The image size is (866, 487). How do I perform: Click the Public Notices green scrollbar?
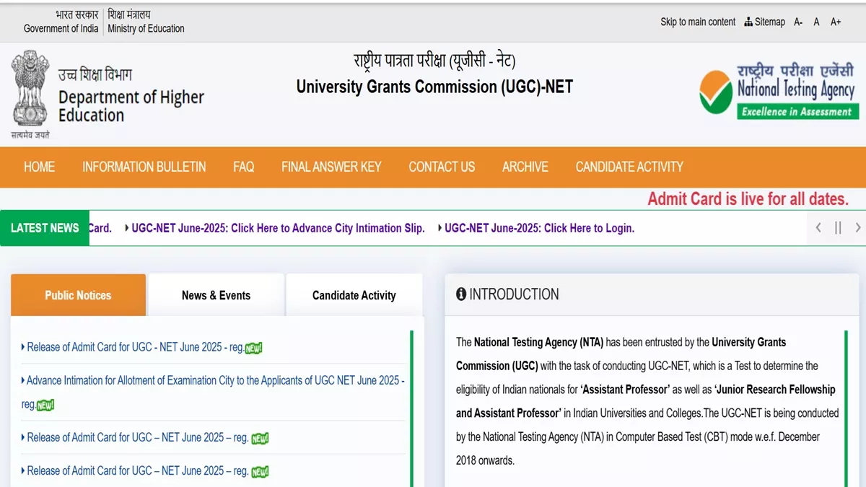[412, 408]
